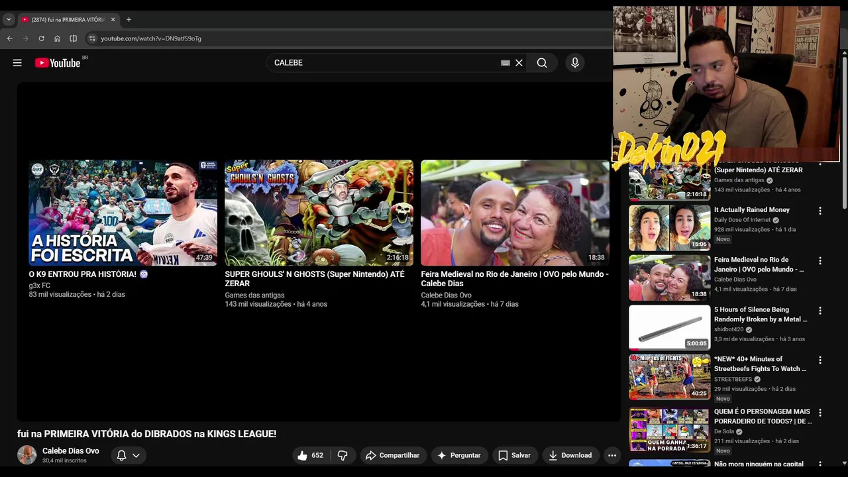
Task: Open '5 Hours of Silence Being' title
Action: tap(761, 314)
